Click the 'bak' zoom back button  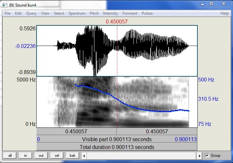click(x=72, y=156)
